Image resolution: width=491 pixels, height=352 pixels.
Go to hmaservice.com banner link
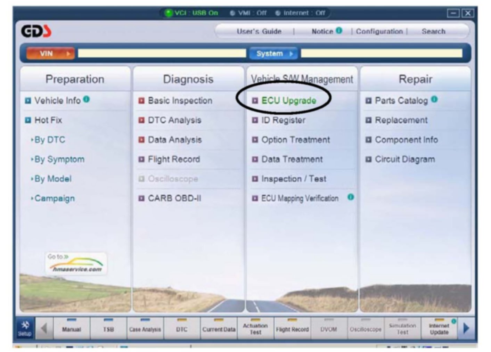tap(76, 264)
